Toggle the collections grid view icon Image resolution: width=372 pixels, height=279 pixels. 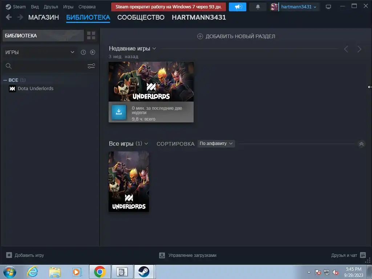91,36
